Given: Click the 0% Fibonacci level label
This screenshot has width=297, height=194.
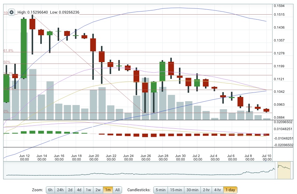Looking at the screenshot, I should click(6, 111).
